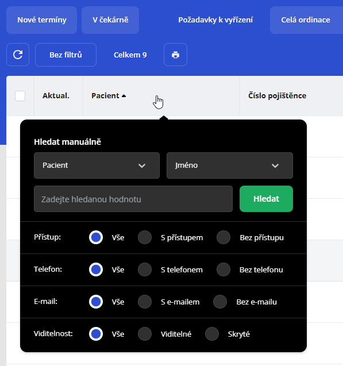The image size is (343, 366).
Task: Click the green Hledat button
Action: (266, 199)
